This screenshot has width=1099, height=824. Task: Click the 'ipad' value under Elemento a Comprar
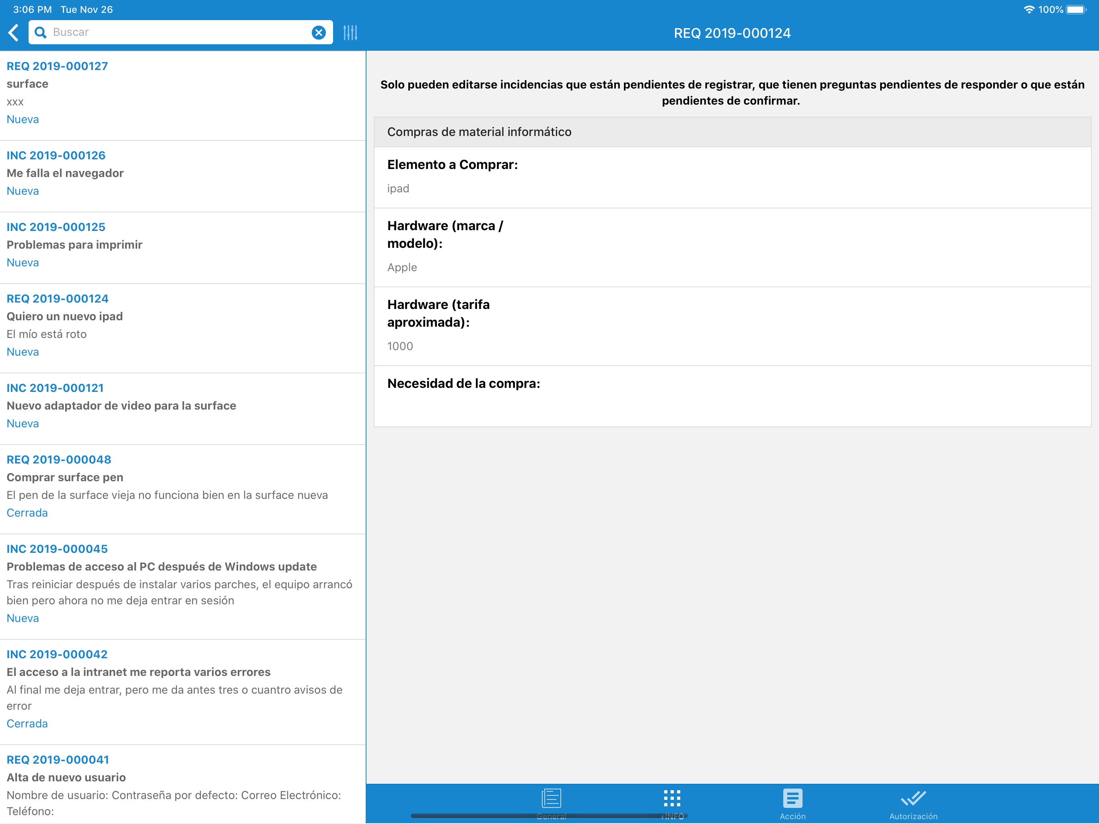(x=399, y=188)
